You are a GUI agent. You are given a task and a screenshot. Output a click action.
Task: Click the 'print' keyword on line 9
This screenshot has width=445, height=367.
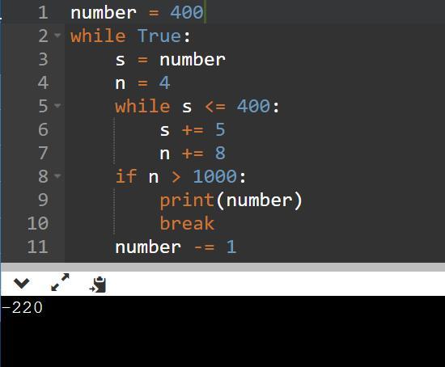click(x=187, y=200)
